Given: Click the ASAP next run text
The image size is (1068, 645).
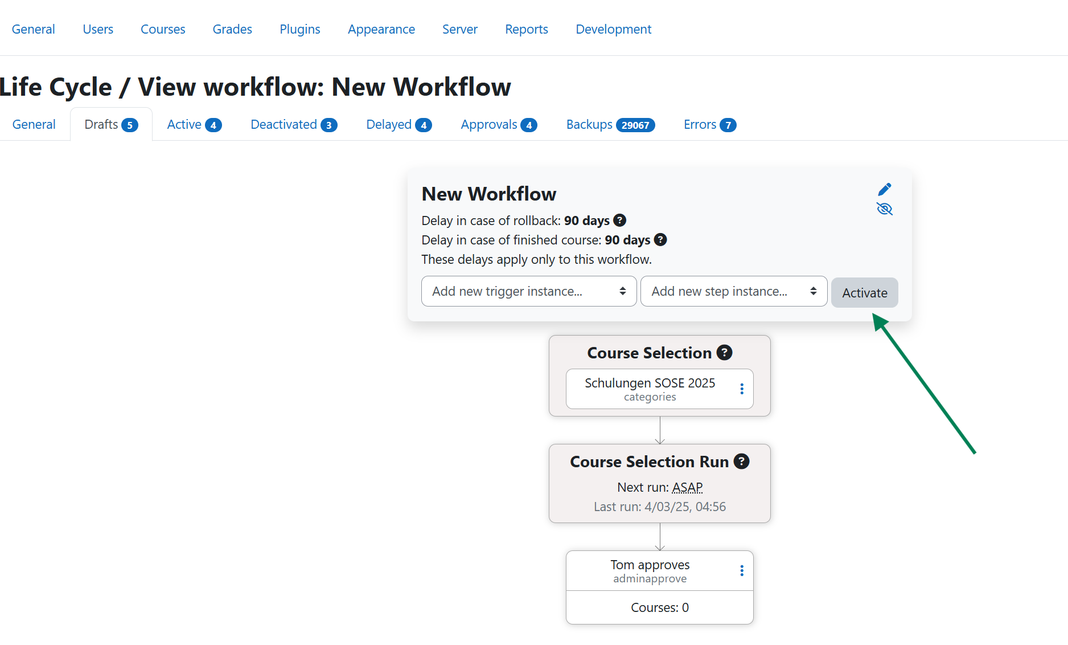Looking at the screenshot, I should pyautogui.click(x=687, y=488).
